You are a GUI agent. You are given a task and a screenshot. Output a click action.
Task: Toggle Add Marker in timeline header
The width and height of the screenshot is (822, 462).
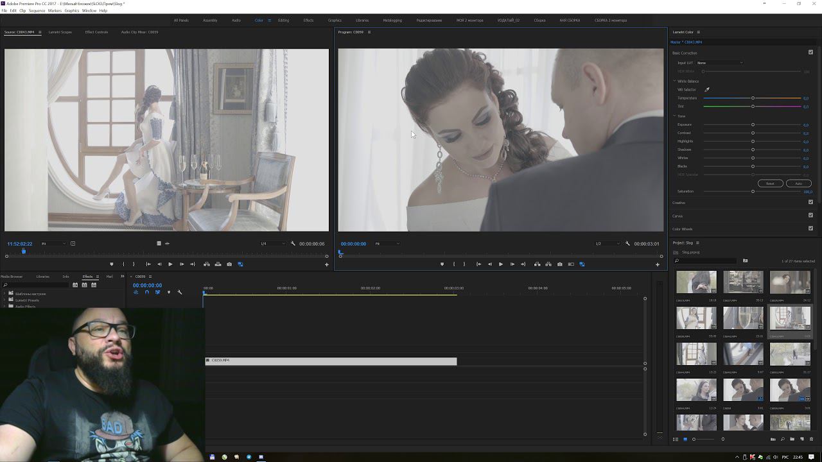pyautogui.click(x=168, y=292)
